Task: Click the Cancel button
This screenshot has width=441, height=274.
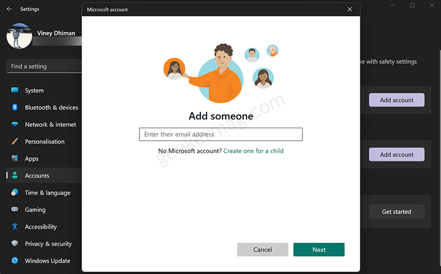Action: click(x=262, y=250)
